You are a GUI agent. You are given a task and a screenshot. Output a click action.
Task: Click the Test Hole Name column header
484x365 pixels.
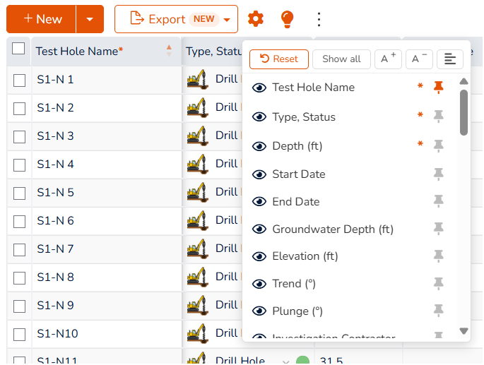point(106,52)
